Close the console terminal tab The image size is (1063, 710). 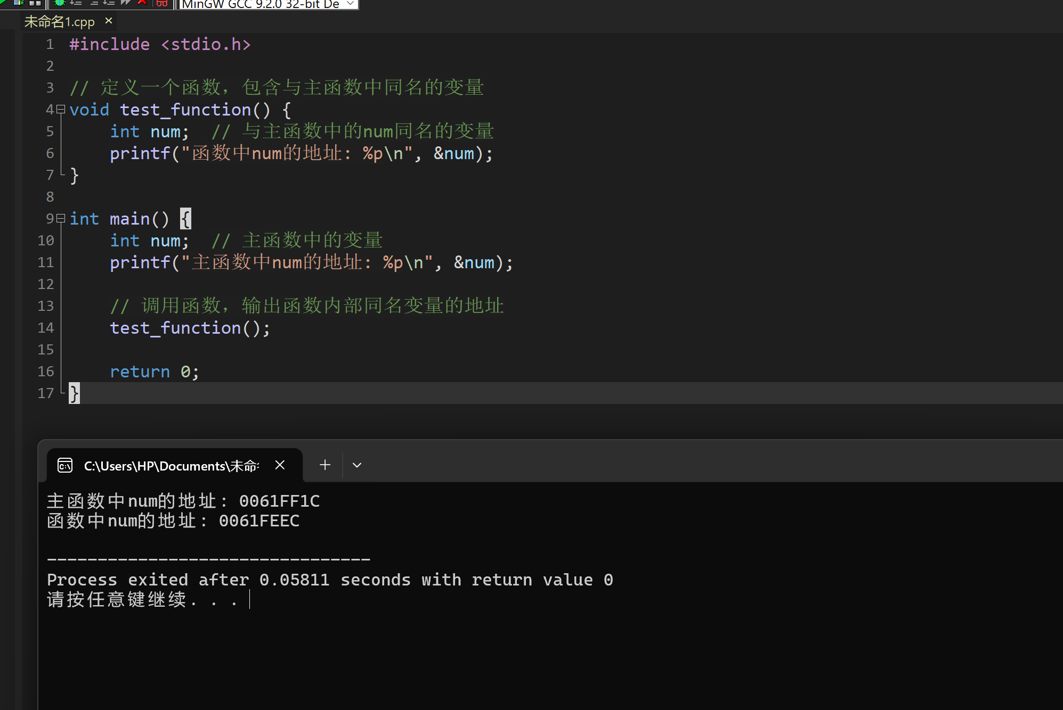click(x=280, y=465)
